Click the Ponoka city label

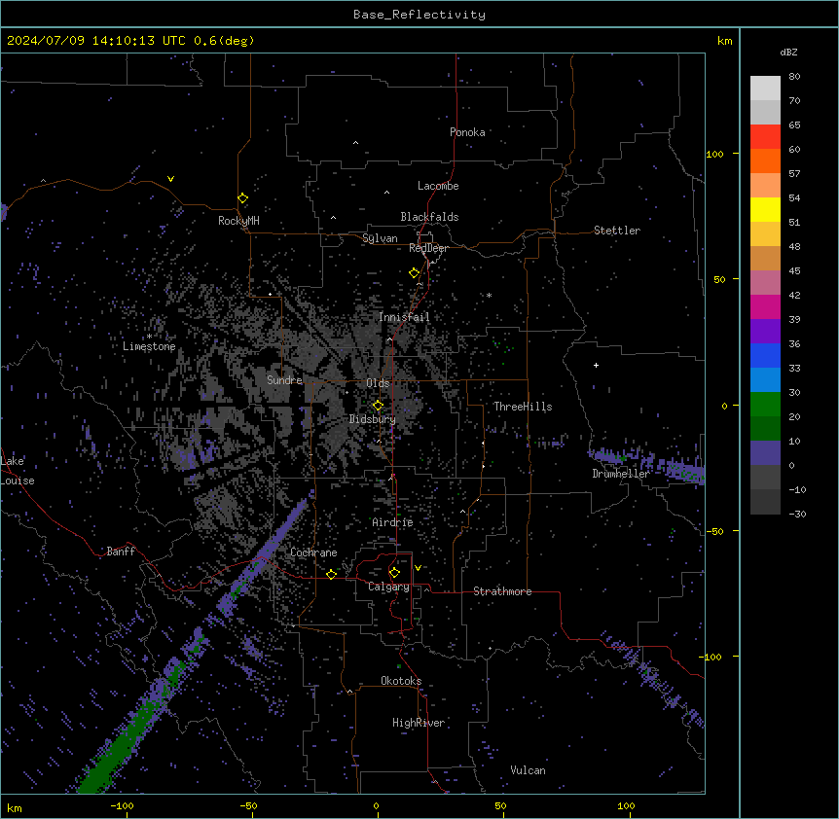pyautogui.click(x=467, y=132)
